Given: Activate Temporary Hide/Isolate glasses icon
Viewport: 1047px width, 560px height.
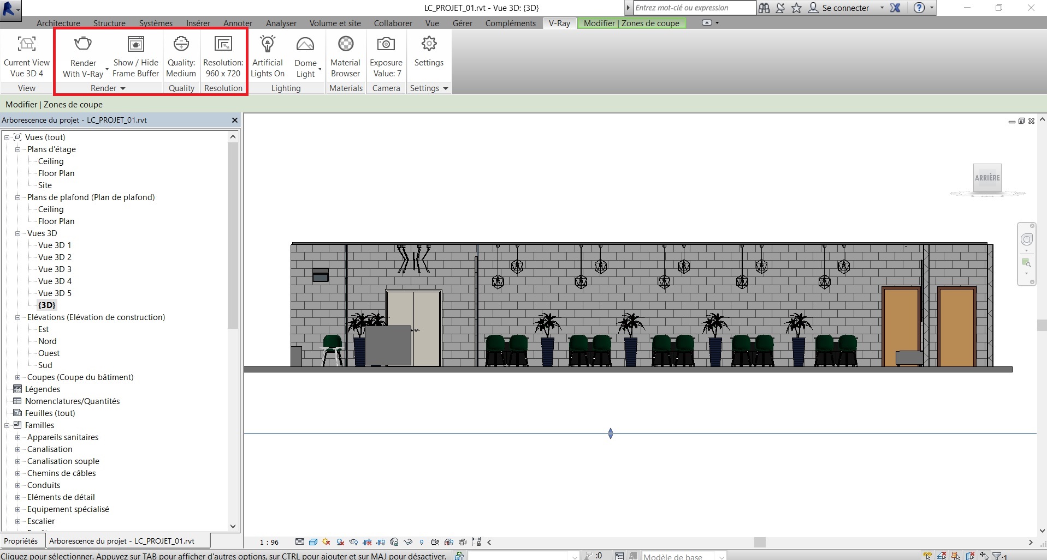Looking at the screenshot, I should tap(408, 543).
